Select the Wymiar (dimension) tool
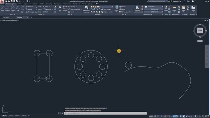 point(65,8)
